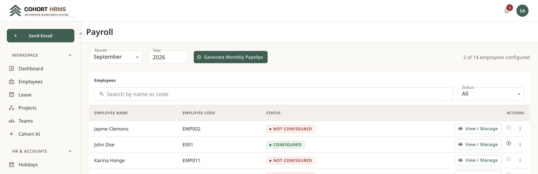538x174 pixels.
Task: Click View / Manage for Karina Hange
Action: point(478,160)
